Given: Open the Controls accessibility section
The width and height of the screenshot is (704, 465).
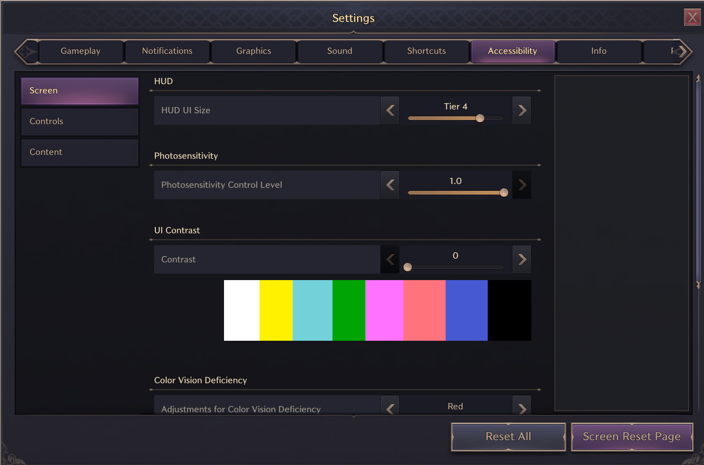Looking at the screenshot, I should (x=80, y=121).
